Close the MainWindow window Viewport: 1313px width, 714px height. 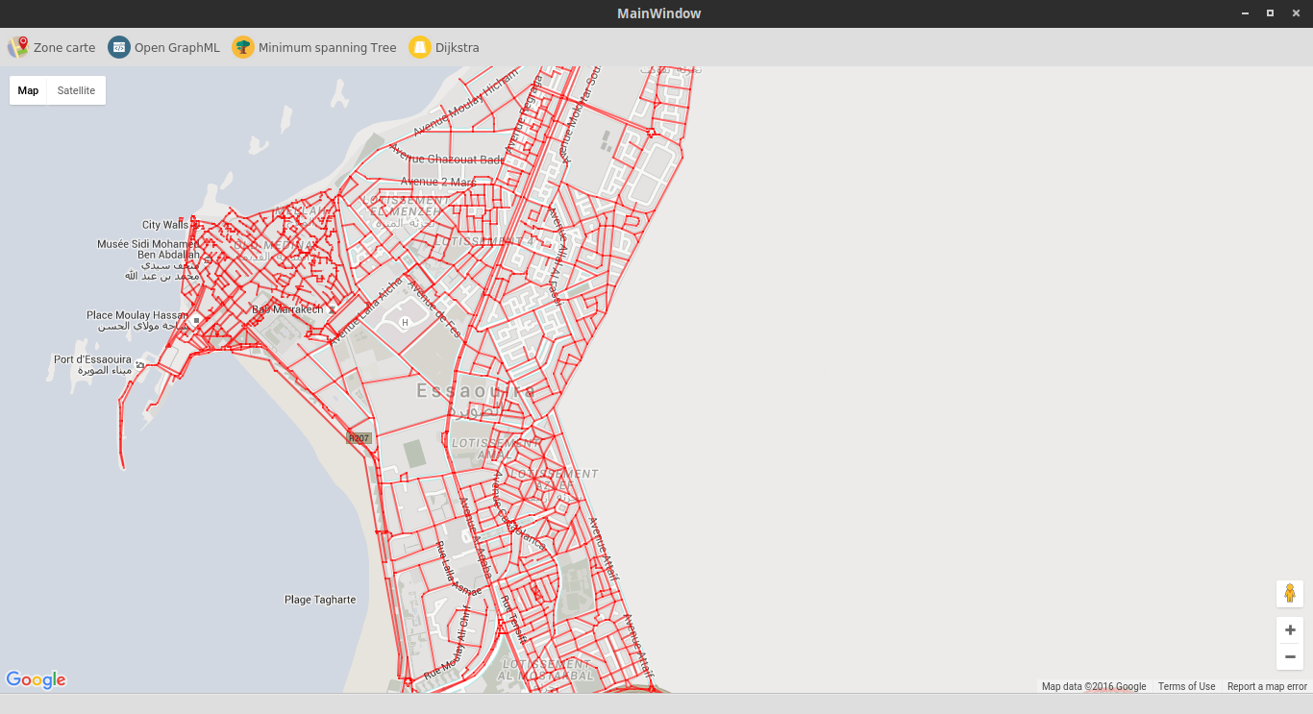[x=1296, y=13]
